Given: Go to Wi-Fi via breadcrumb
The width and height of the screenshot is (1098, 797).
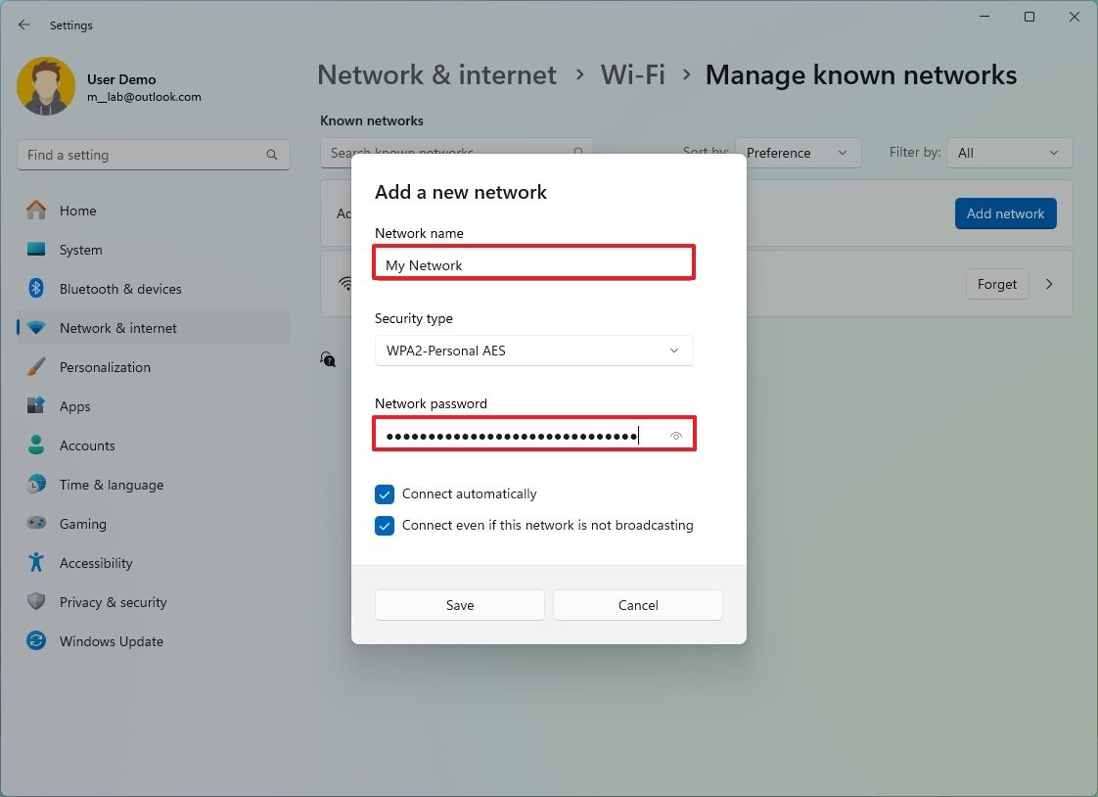Looking at the screenshot, I should click(x=632, y=74).
